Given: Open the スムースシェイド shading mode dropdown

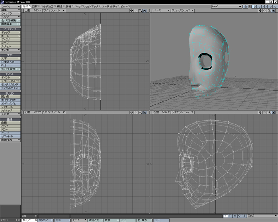Looking at the screenshot, I should (x=183, y=10).
